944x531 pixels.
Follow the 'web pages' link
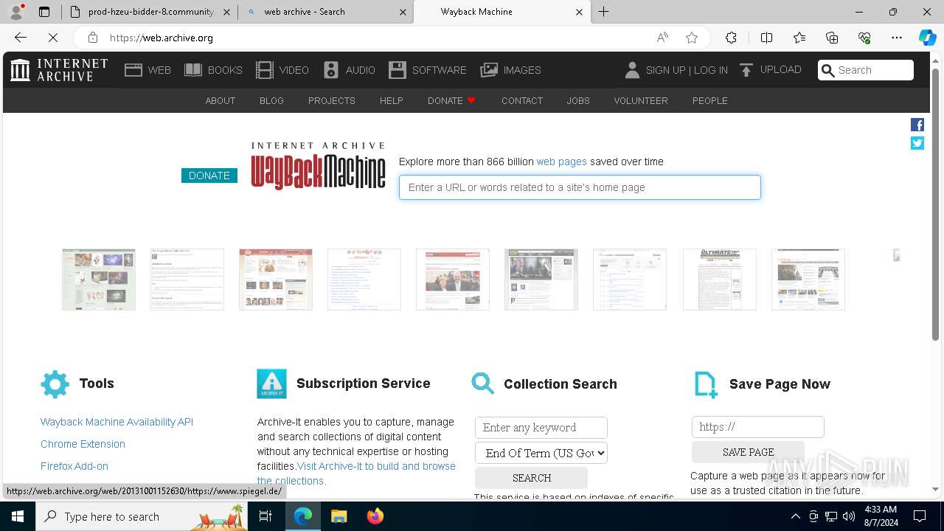click(x=562, y=162)
